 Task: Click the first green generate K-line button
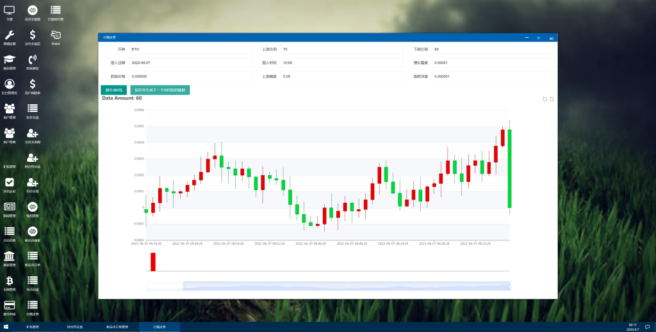pos(114,90)
